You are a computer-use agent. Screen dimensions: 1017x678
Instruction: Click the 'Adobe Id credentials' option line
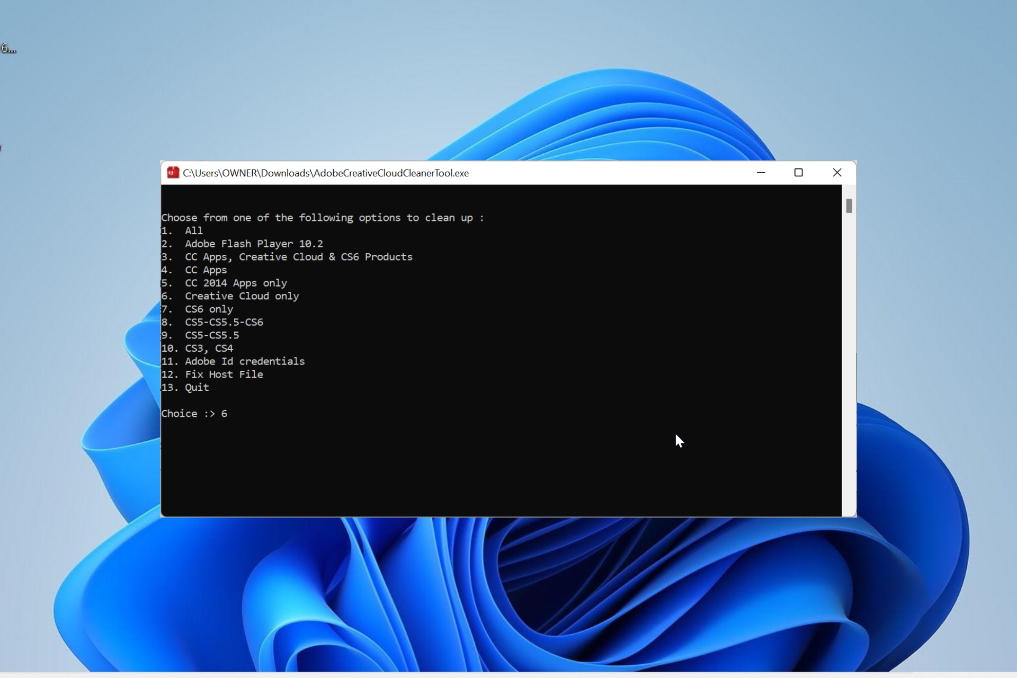tap(244, 361)
